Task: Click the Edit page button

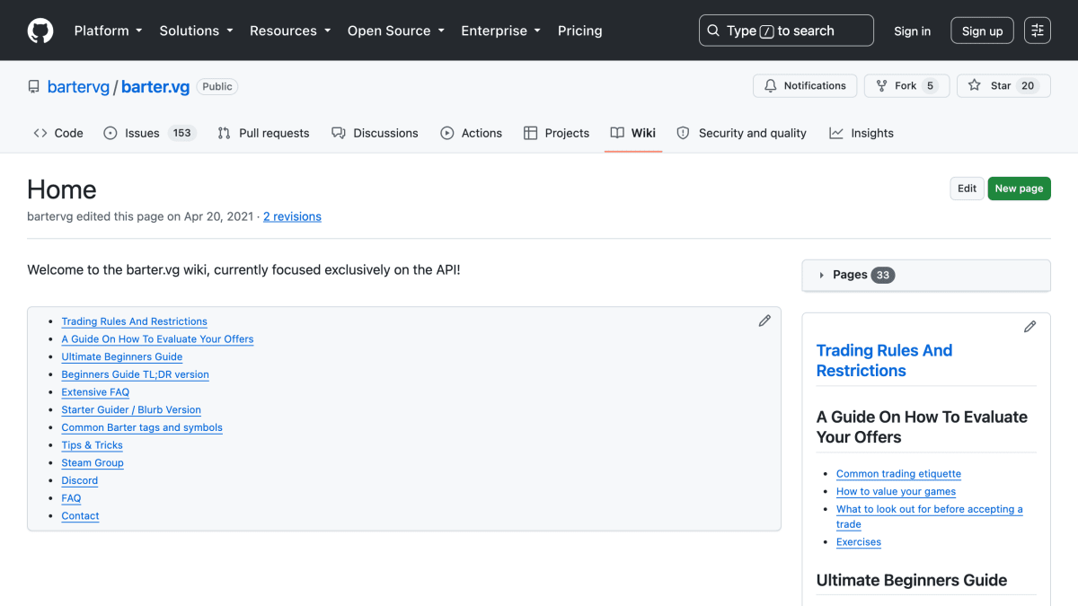Action: 967,189
